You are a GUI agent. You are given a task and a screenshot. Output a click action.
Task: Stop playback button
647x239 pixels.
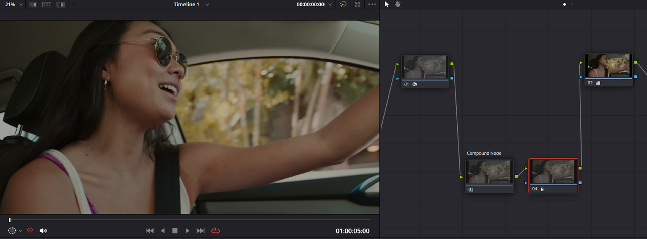tap(175, 231)
